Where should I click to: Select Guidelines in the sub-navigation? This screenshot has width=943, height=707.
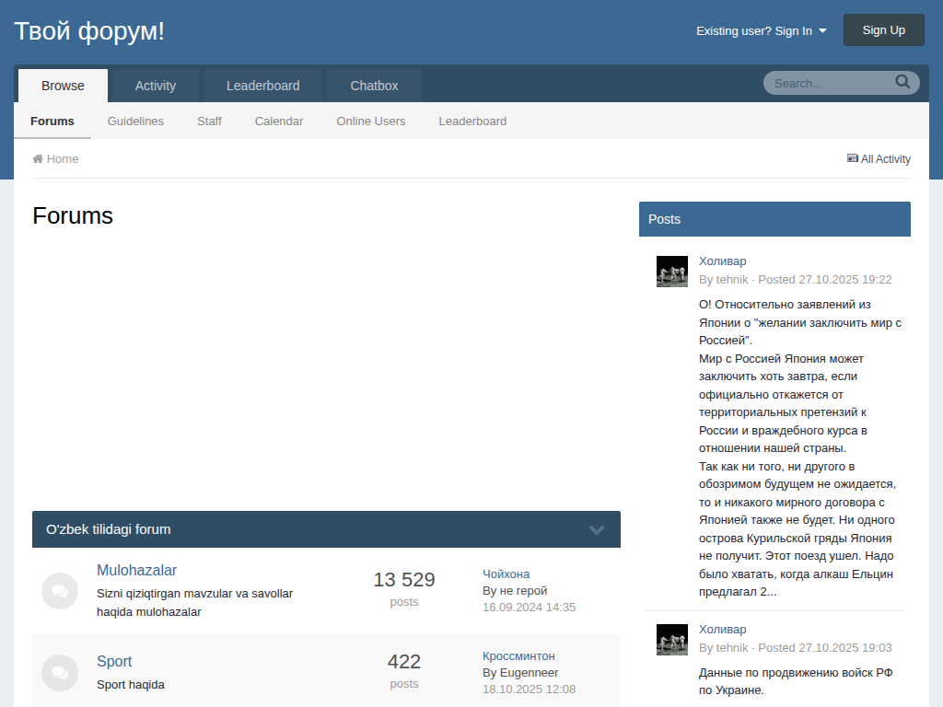point(135,121)
